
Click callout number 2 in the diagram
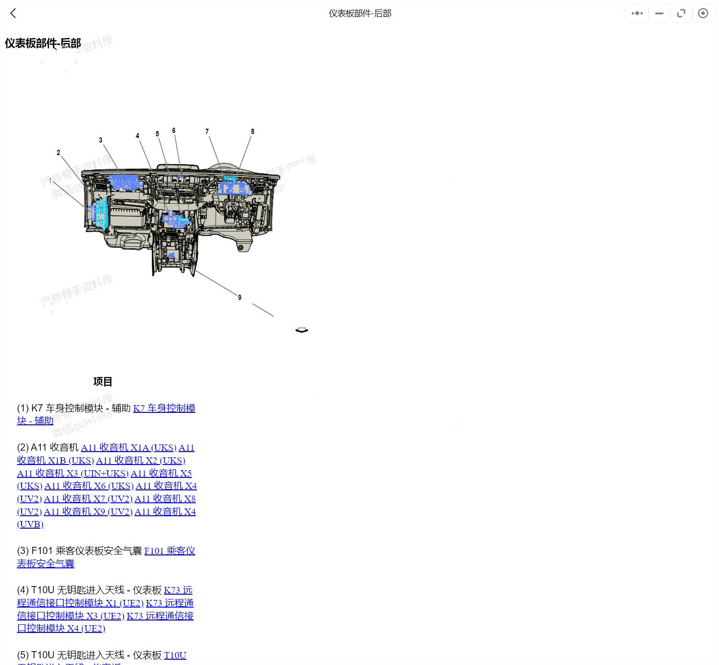[x=58, y=153]
